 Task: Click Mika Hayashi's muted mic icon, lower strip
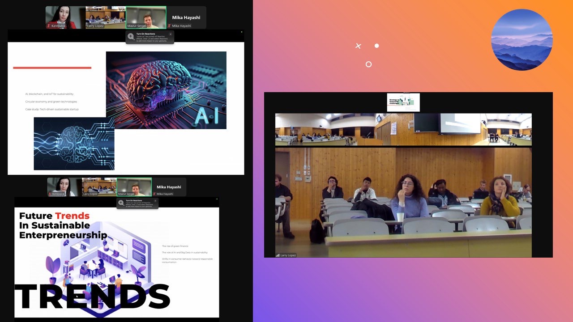[x=154, y=194]
